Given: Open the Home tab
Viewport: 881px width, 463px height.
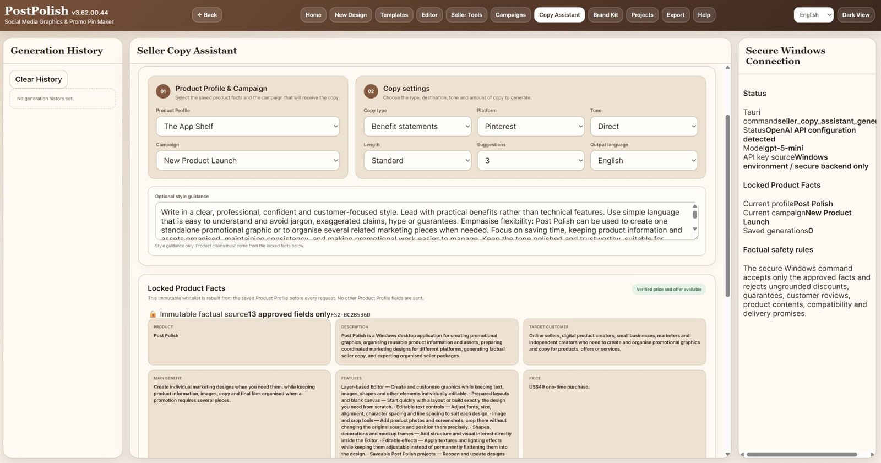Looking at the screenshot, I should tap(313, 15).
